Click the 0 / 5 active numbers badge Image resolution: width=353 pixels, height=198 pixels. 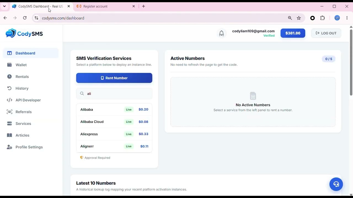[328, 59]
